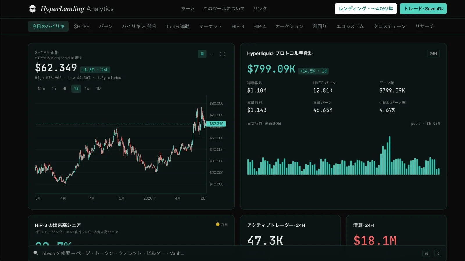This screenshot has height=261, width=465.
Task: Open the HIP-4 tab
Action: click(x=260, y=26)
